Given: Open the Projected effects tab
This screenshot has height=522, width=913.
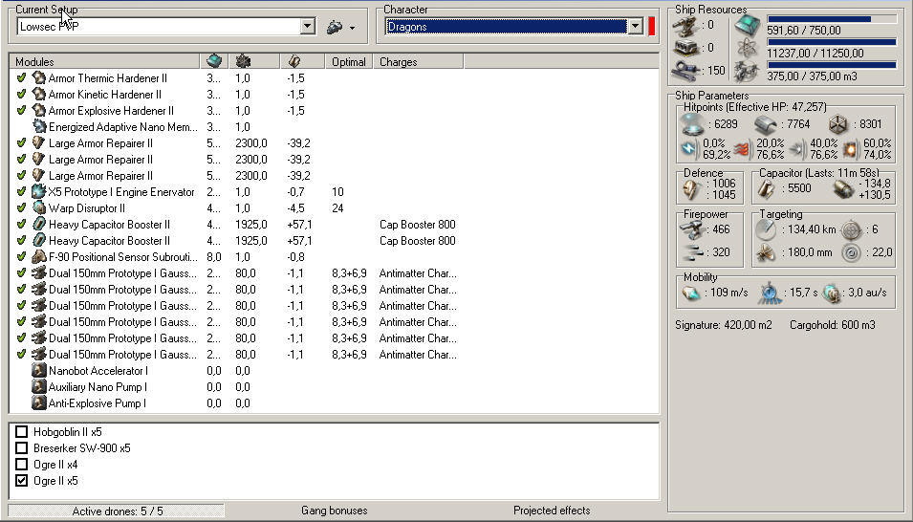Looking at the screenshot, I should pos(552,511).
